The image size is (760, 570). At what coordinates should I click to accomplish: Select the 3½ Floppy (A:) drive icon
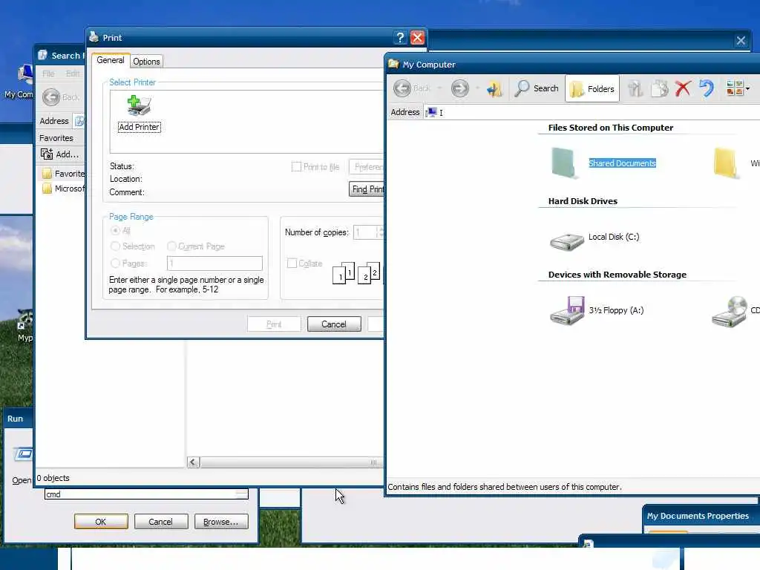point(566,311)
